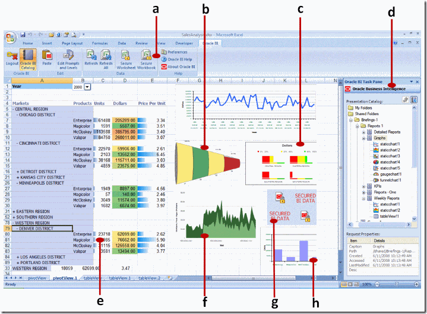
Task: Click the Redo icon in quick access toolbar
Action: point(40,34)
